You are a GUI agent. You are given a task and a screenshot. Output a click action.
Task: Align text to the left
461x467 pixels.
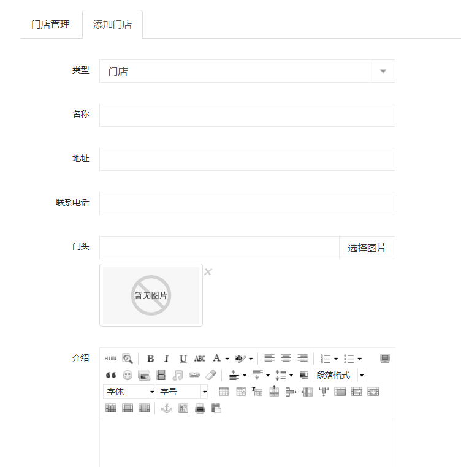coord(269,359)
